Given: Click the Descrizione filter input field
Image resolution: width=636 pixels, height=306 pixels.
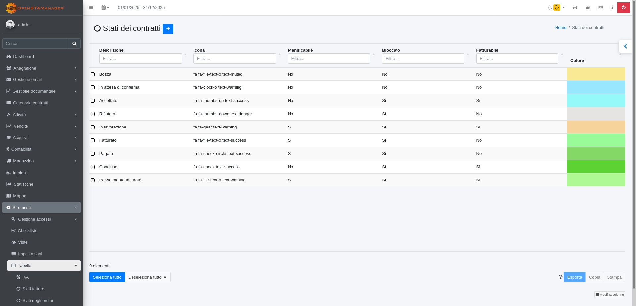Looking at the screenshot, I should [x=140, y=58].
